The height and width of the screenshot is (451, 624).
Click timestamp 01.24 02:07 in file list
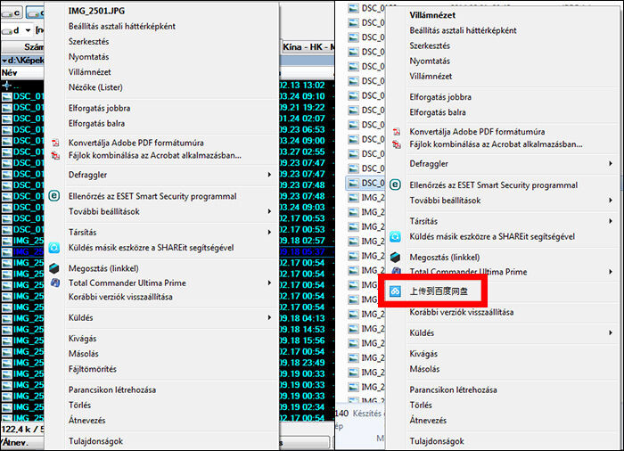(x=302, y=119)
